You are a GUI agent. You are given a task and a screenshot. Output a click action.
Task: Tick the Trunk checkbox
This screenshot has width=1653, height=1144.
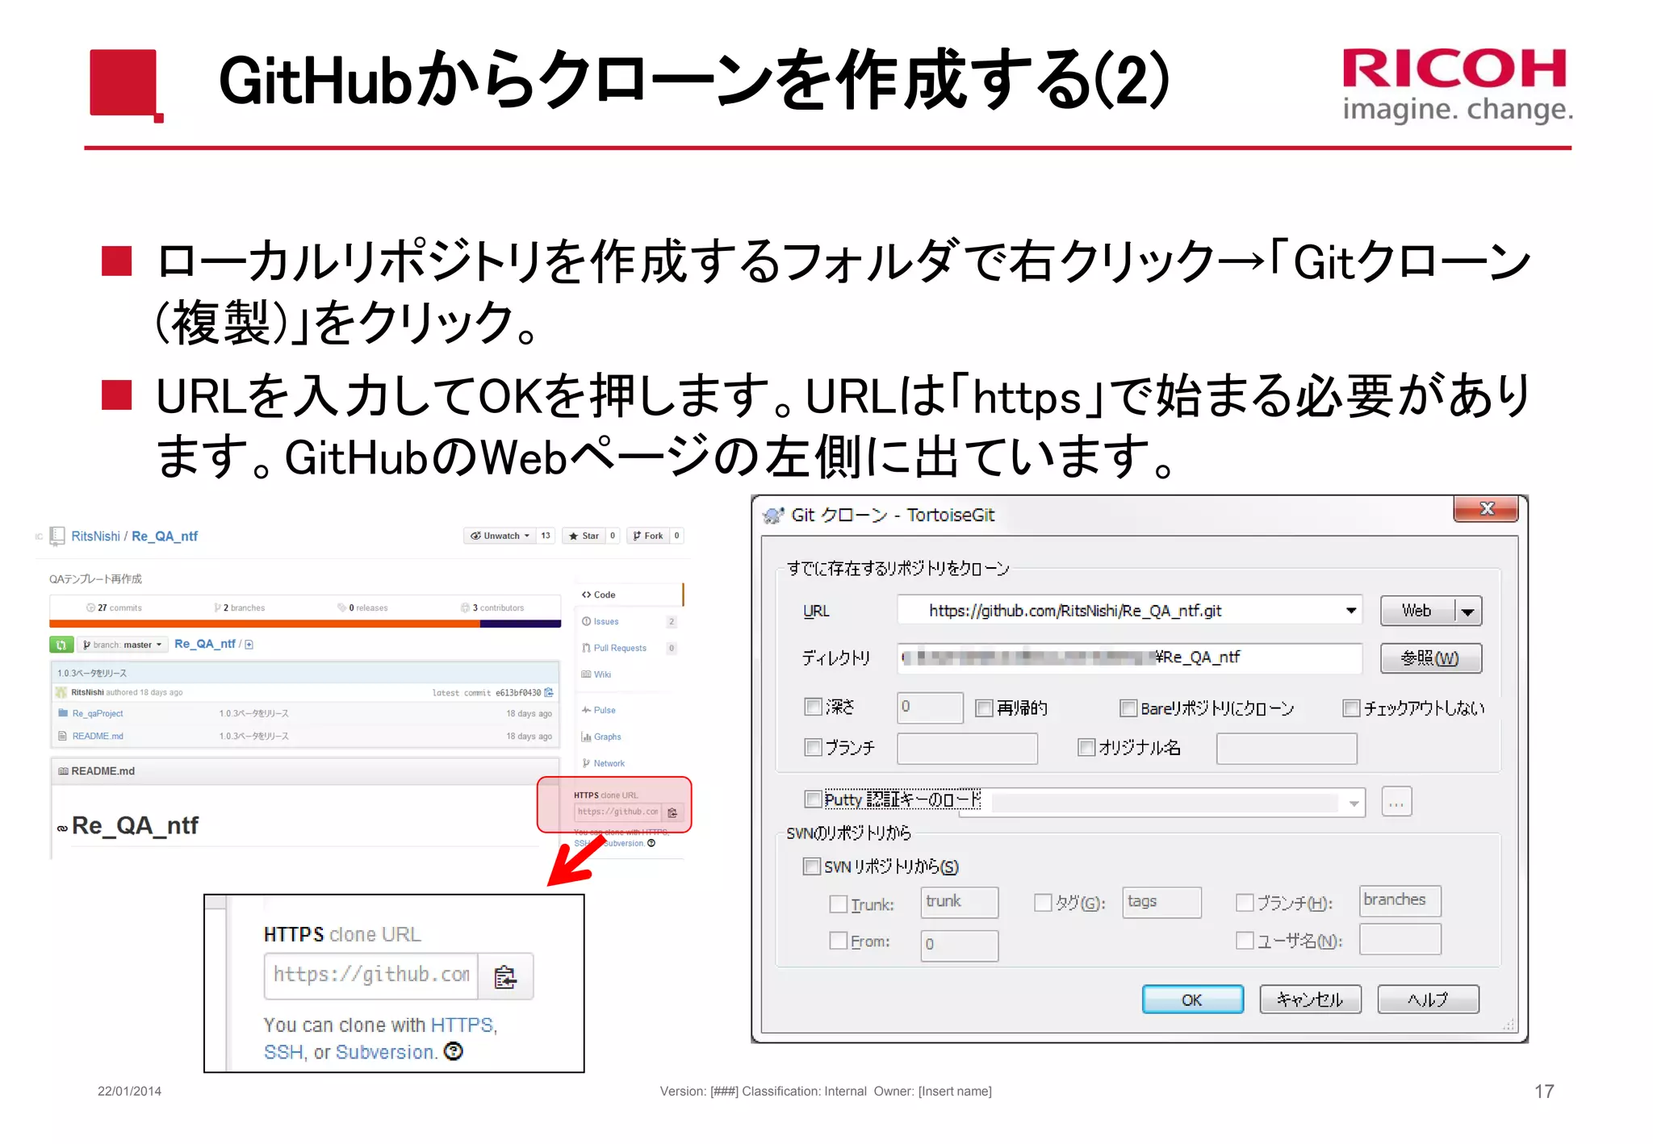[x=839, y=904]
